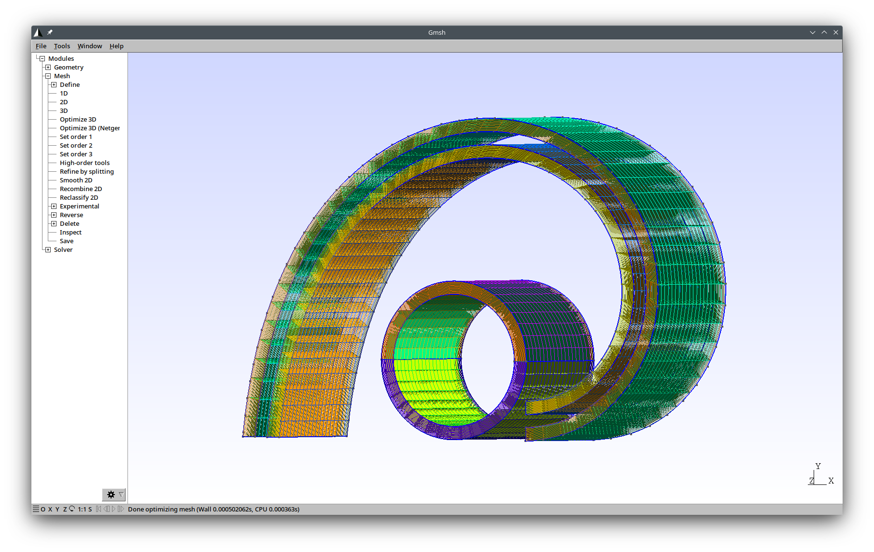Set the Y axis view
874x552 pixels.
[x=57, y=509]
